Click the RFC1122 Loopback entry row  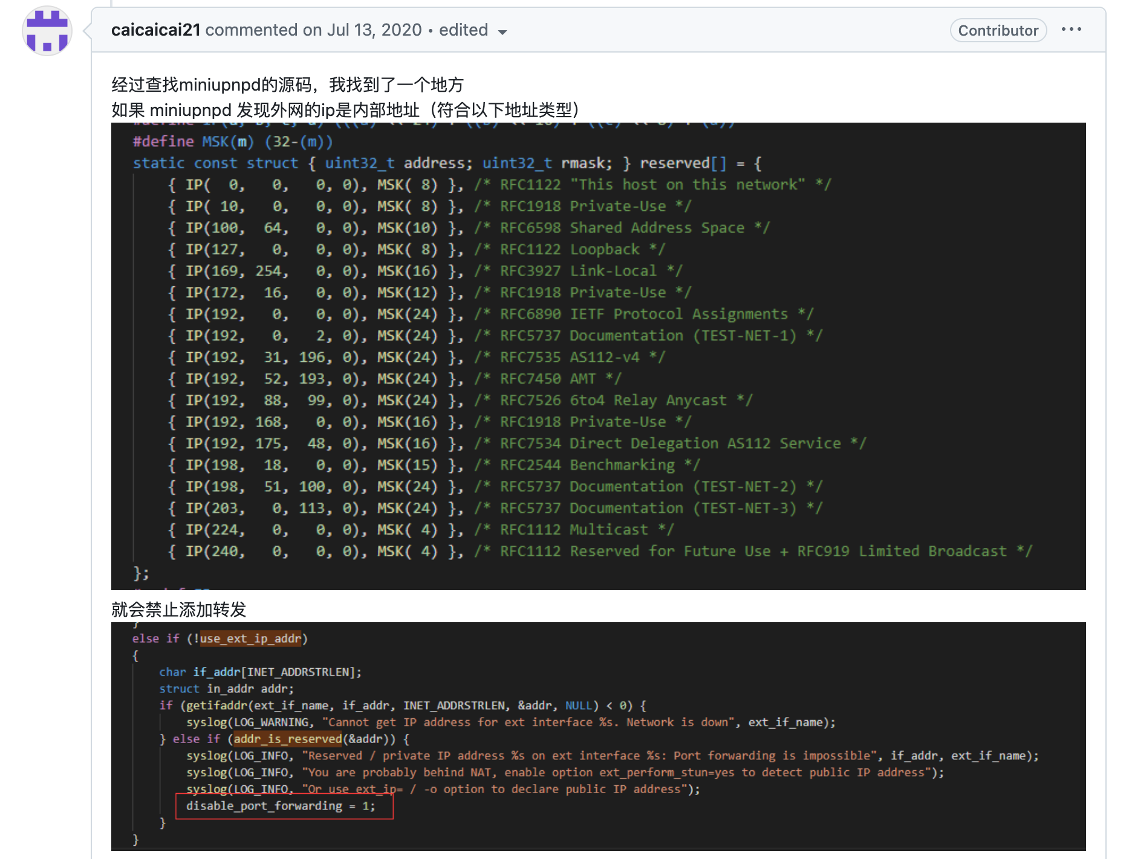(x=417, y=249)
